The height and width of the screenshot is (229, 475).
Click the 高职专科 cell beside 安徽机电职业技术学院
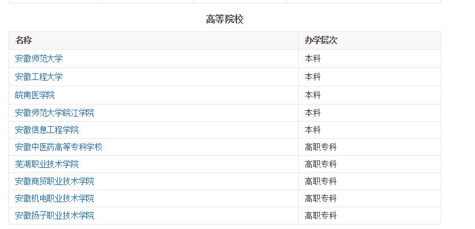click(320, 199)
